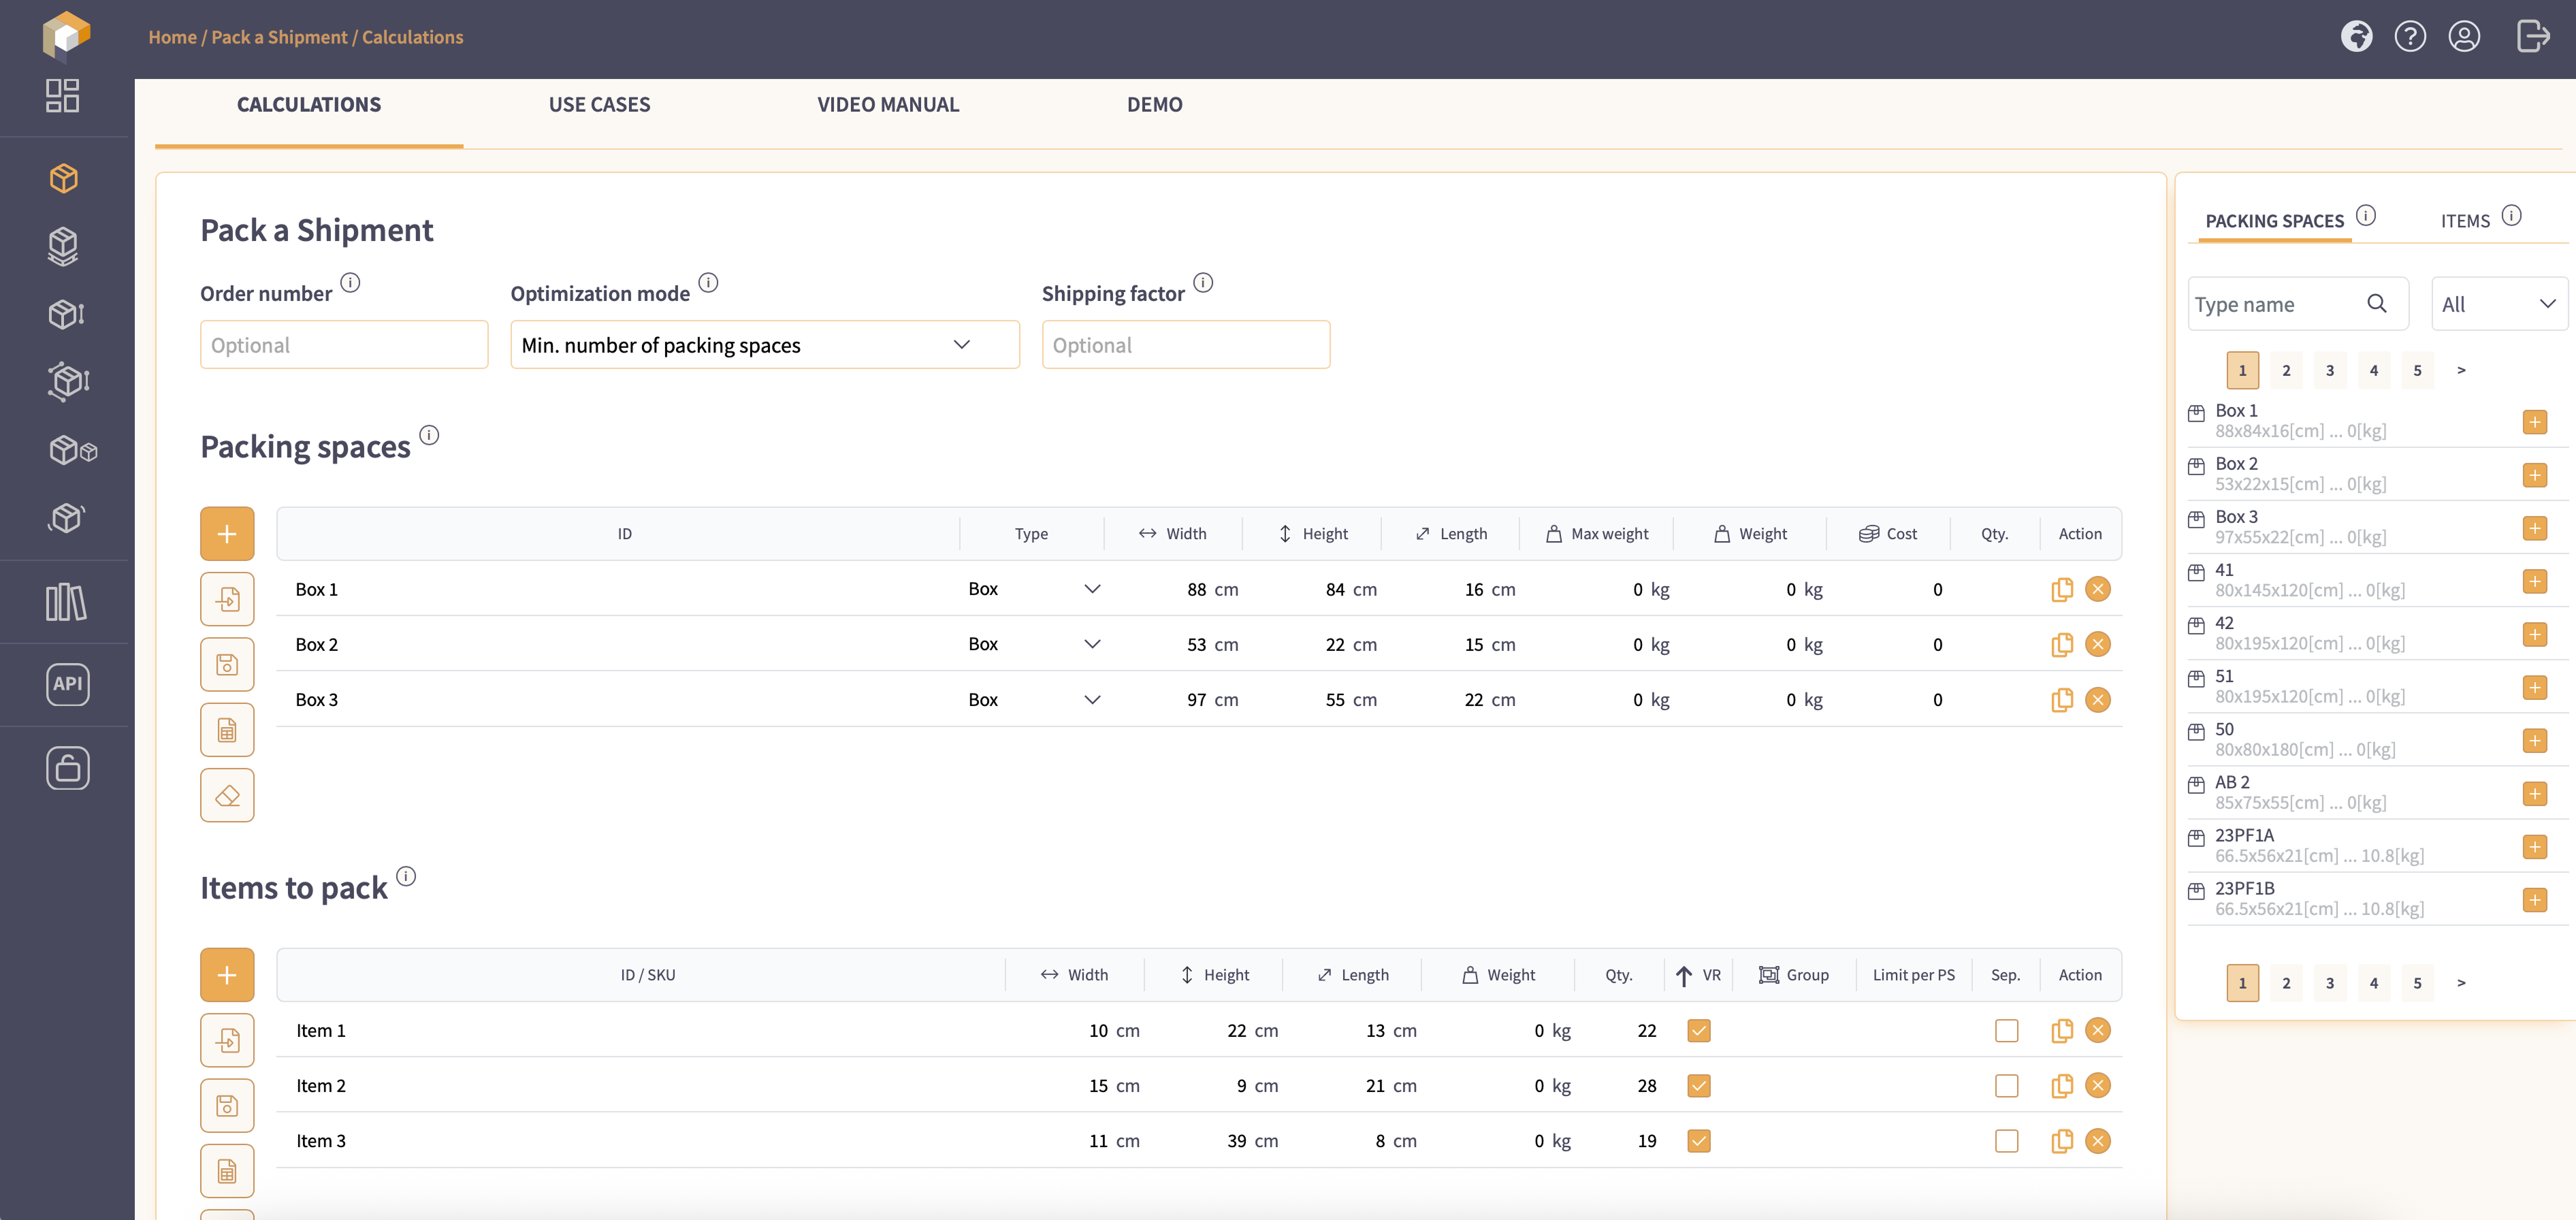Open the dashboard grid icon

[x=62, y=96]
